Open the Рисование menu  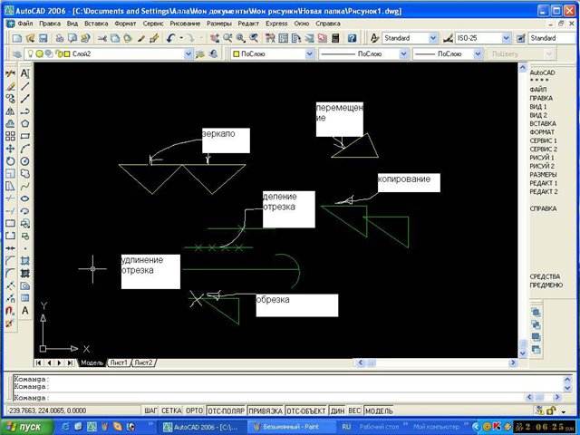click(186, 22)
